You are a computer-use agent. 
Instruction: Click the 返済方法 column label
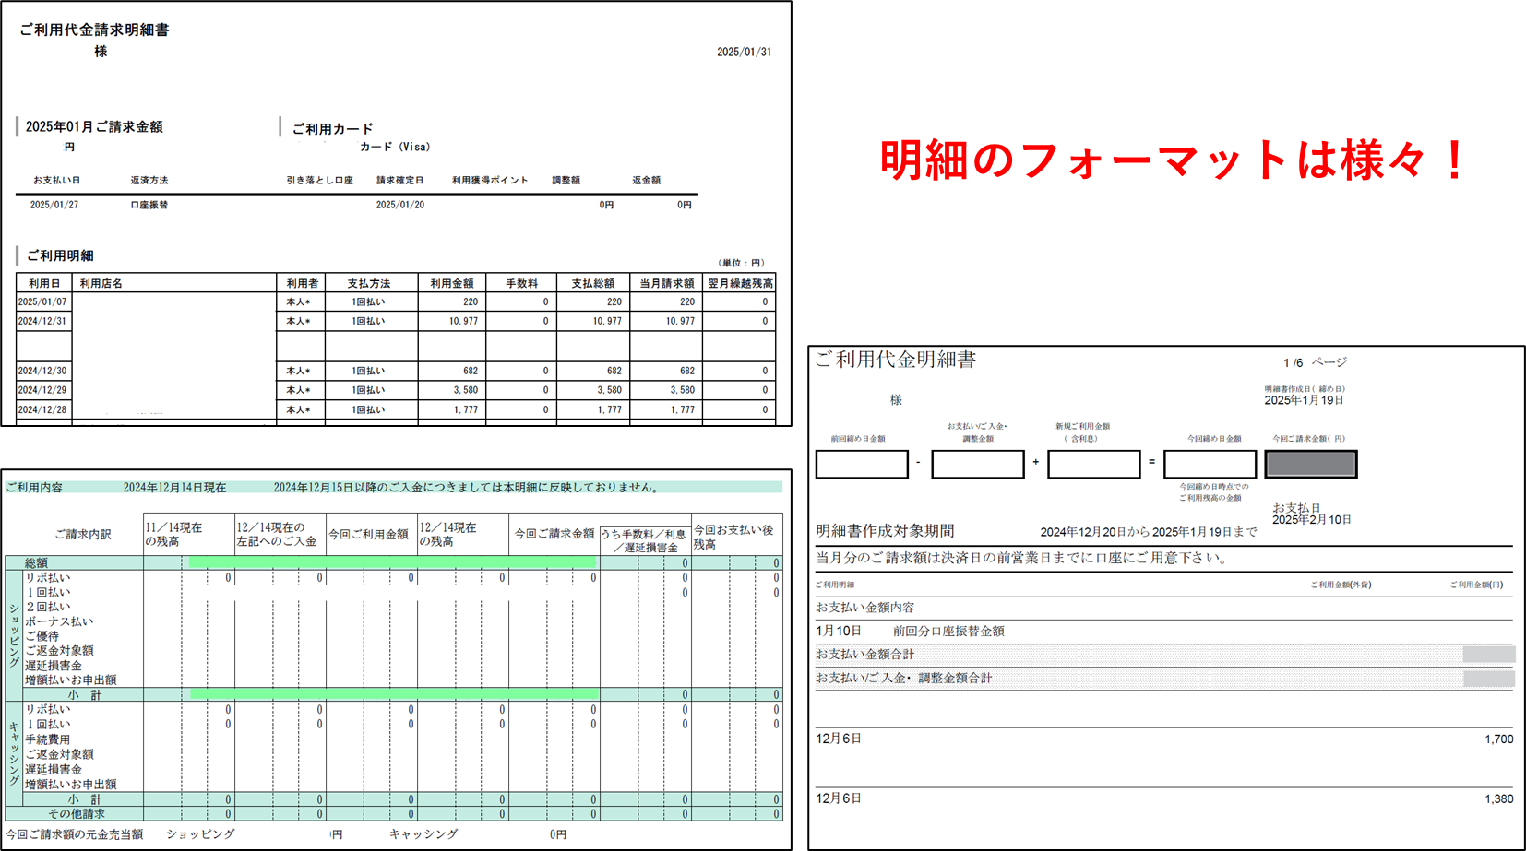pos(149,181)
